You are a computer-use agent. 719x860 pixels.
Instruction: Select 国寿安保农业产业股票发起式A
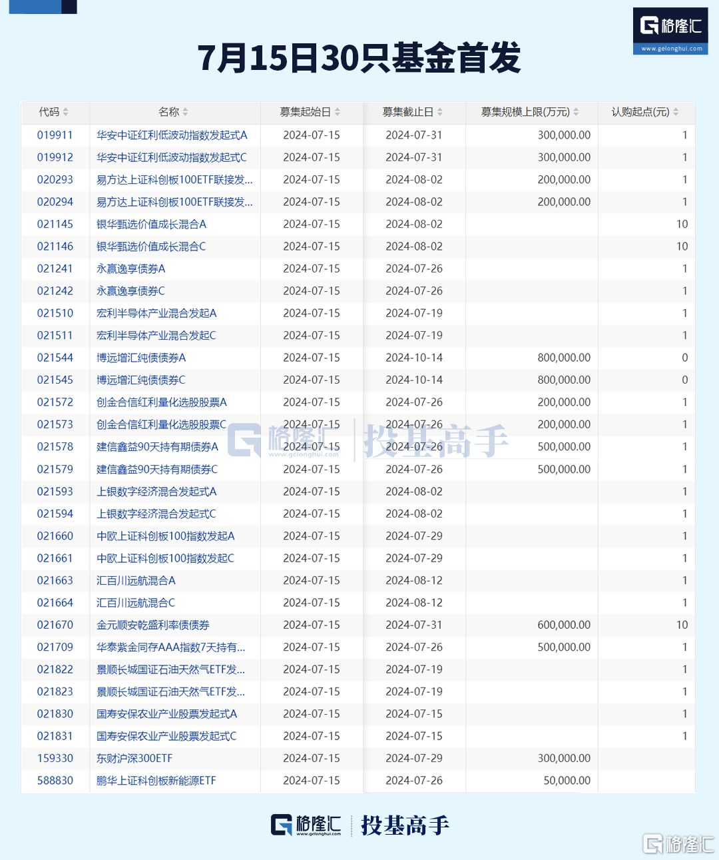[x=167, y=714]
